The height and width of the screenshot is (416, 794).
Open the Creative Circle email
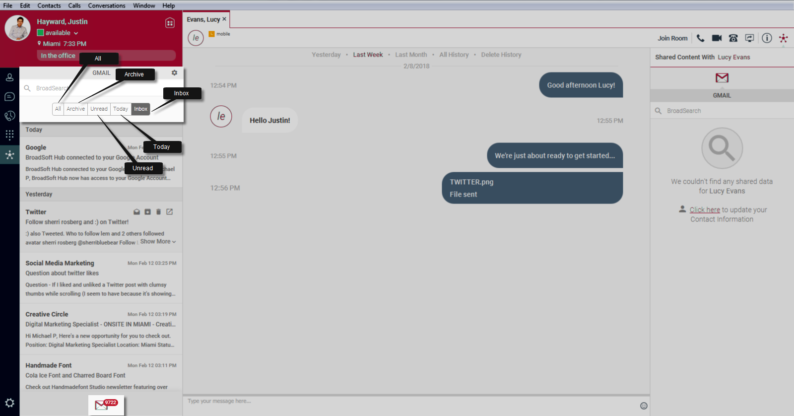coord(101,330)
